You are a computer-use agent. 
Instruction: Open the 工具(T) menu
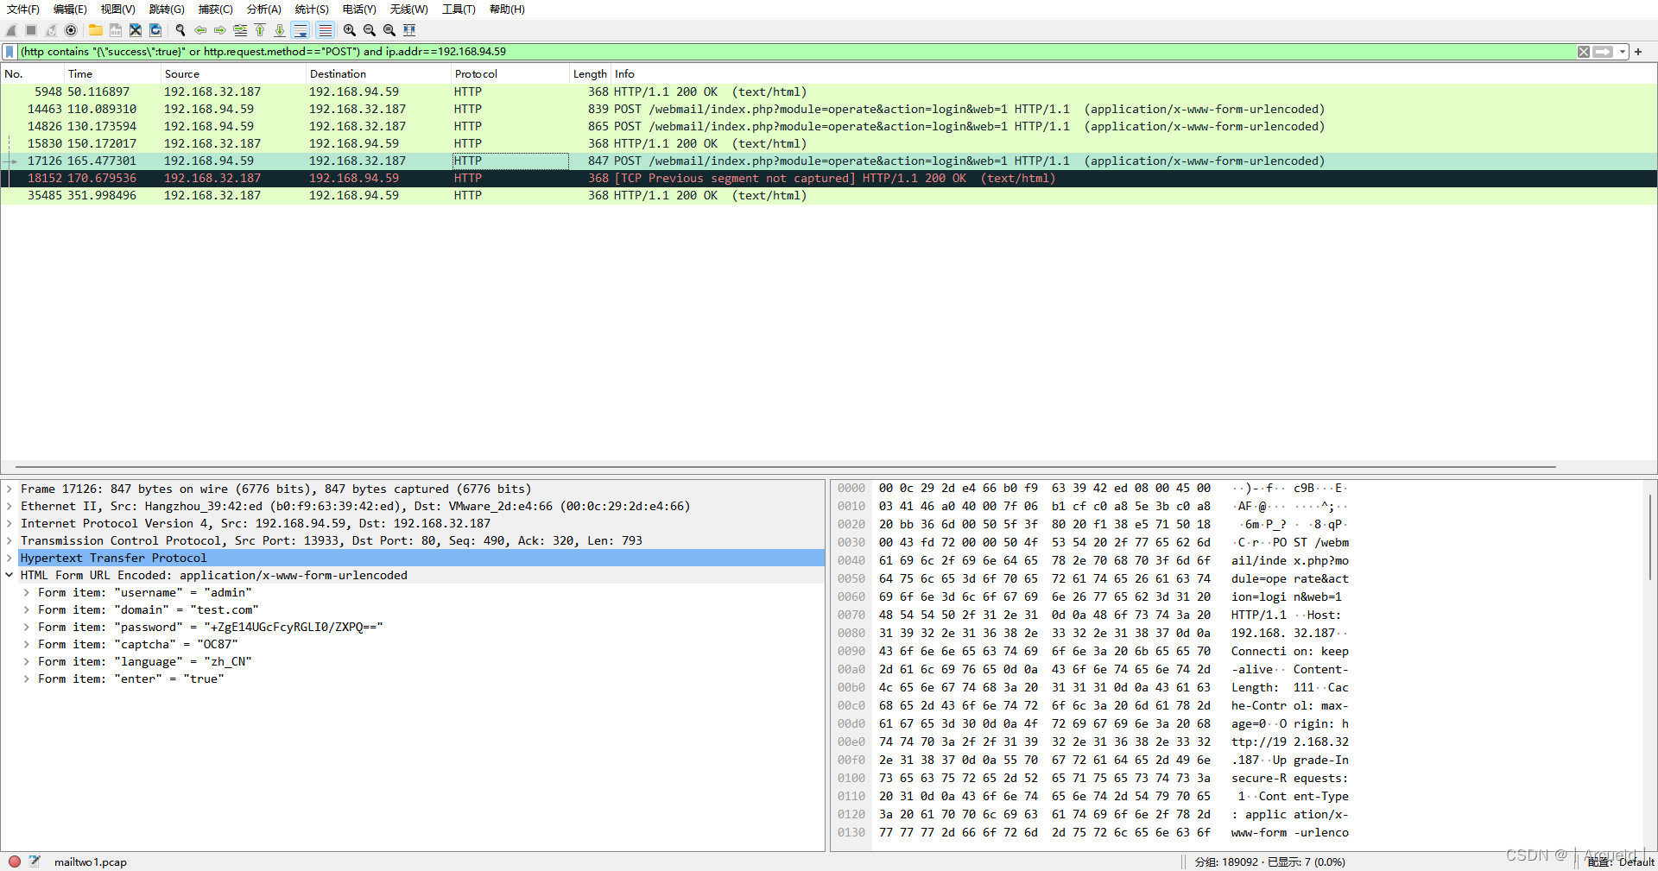point(459,9)
